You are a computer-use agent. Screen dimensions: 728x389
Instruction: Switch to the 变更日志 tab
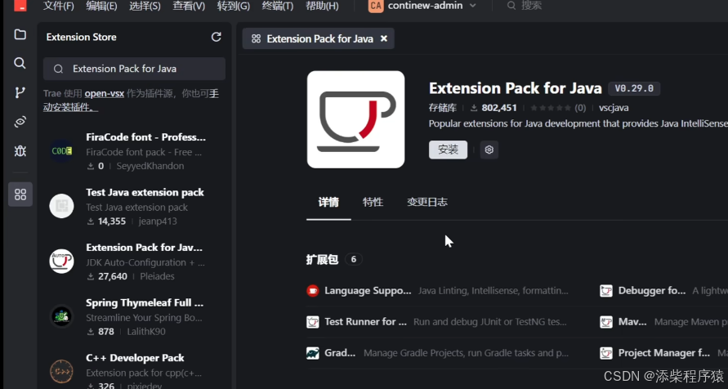pyautogui.click(x=427, y=202)
